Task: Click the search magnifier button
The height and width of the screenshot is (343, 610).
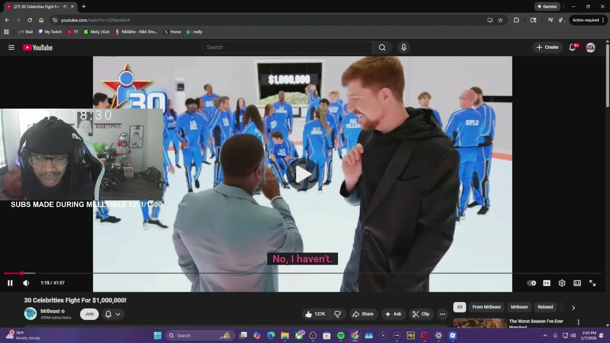Action: coord(382,47)
